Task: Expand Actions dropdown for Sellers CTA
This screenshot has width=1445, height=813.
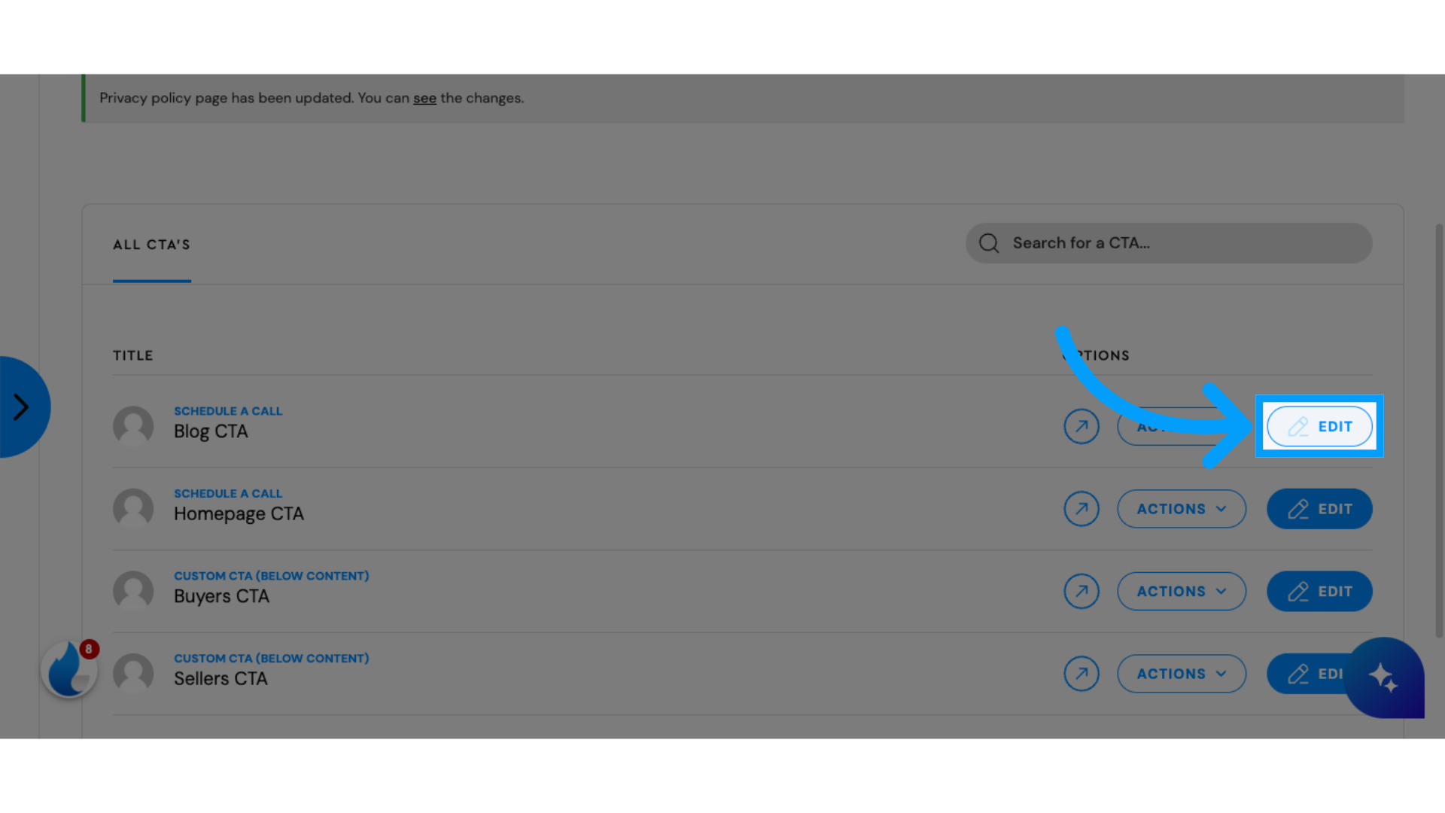Action: [x=1181, y=673]
